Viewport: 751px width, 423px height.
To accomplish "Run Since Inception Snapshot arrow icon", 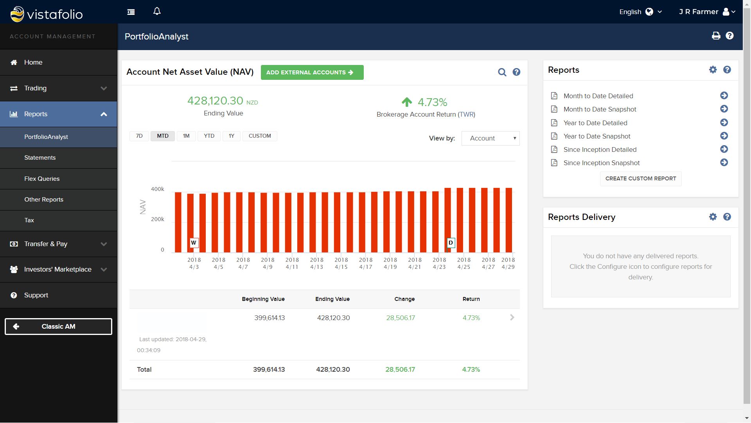I will click(x=724, y=162).
